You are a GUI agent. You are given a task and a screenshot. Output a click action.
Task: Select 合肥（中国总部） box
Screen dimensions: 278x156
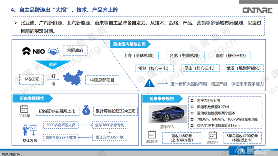186,55
